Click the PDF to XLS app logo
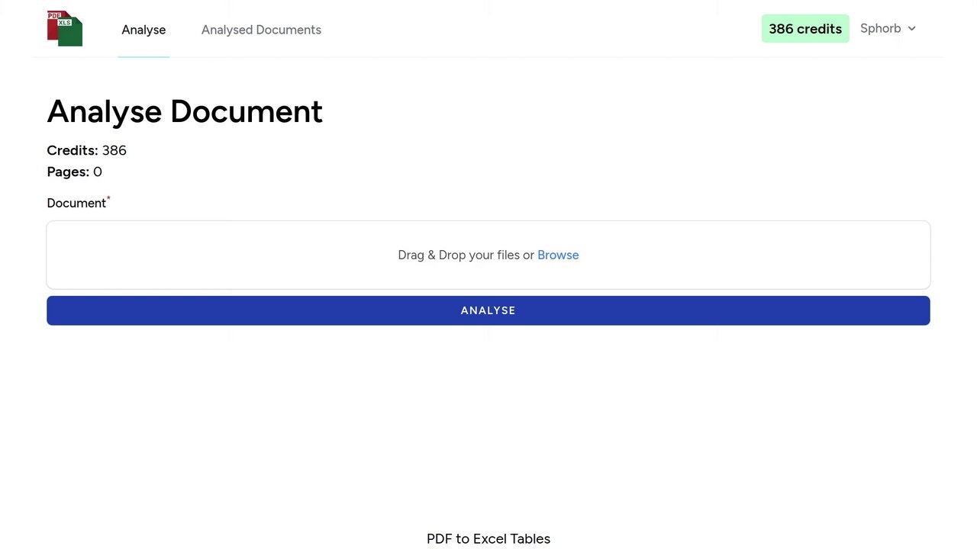This screenshot has height=549, width=977. [64, 28]
